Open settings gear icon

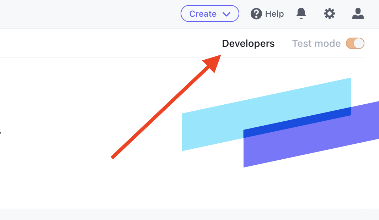(330, 13)
